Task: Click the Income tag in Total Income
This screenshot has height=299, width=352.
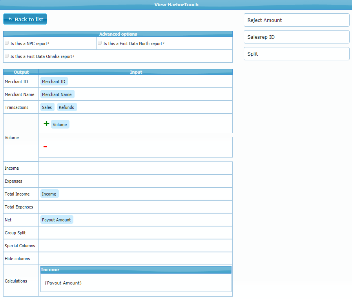Action: pos(49,194)
